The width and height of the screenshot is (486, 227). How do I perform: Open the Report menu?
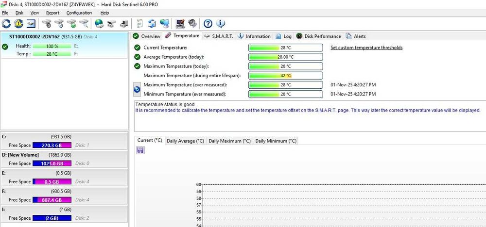52,13
